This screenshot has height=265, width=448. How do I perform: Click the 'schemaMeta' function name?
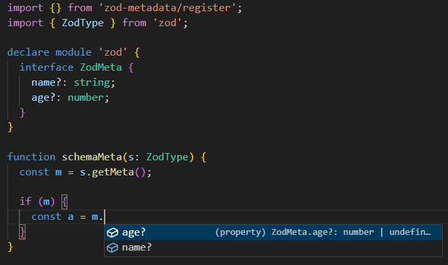click(x=92, y=157)
